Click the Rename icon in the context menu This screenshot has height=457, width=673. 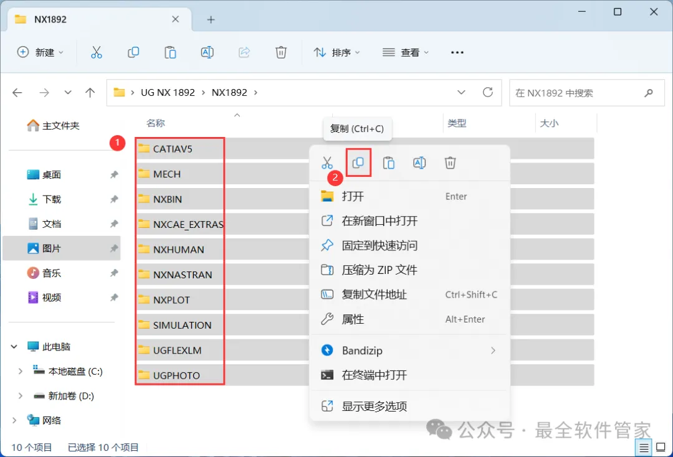point(419,163)
